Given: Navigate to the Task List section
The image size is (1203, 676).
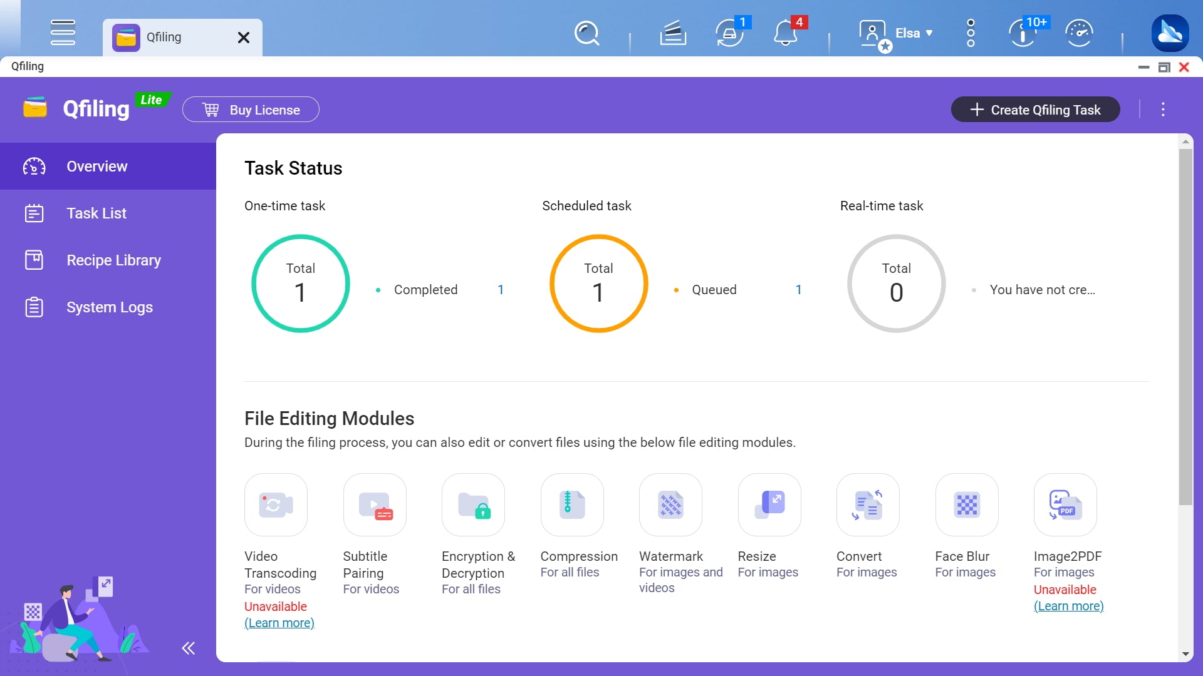Looking at the screenshot, I should (x=96, y=213).
